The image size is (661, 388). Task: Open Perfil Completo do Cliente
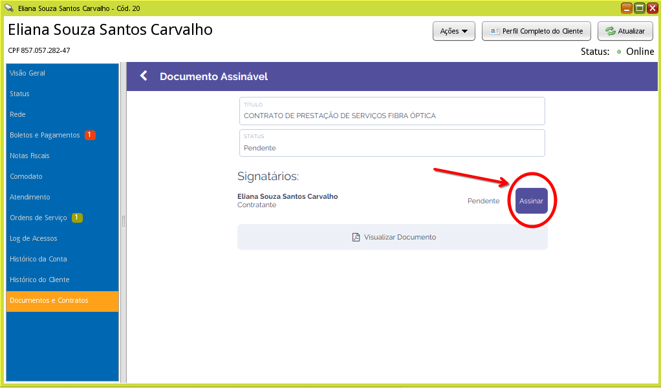536,30
